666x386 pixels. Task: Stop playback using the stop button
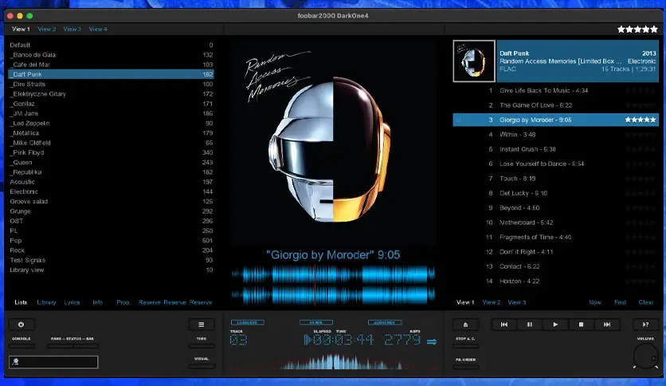click(x=581, y=325)
